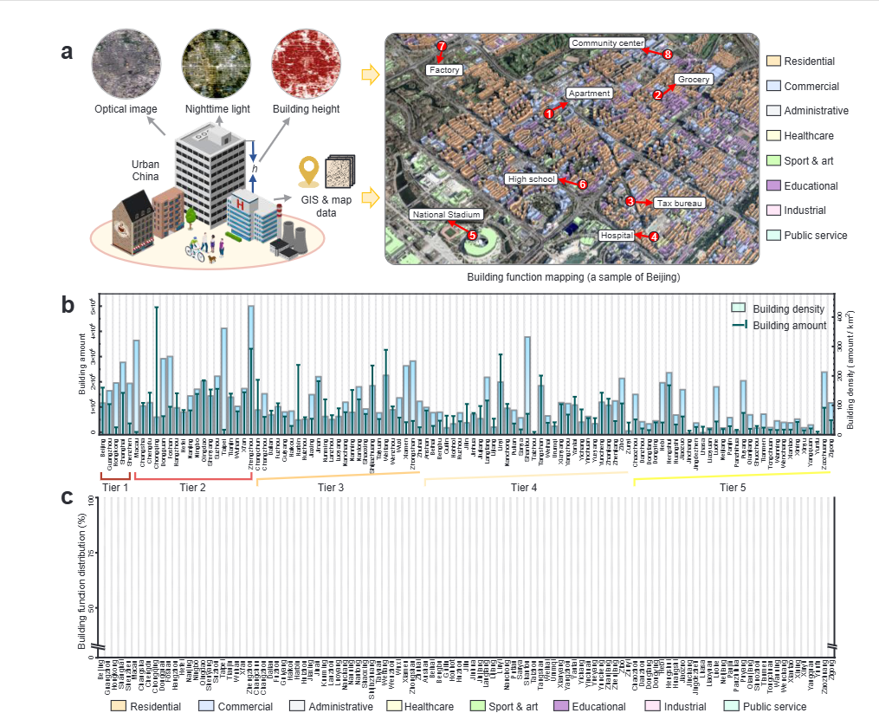Click the Tax bureau map label
The height and width of the screenshot is (726, 879).
pos(678,203)
